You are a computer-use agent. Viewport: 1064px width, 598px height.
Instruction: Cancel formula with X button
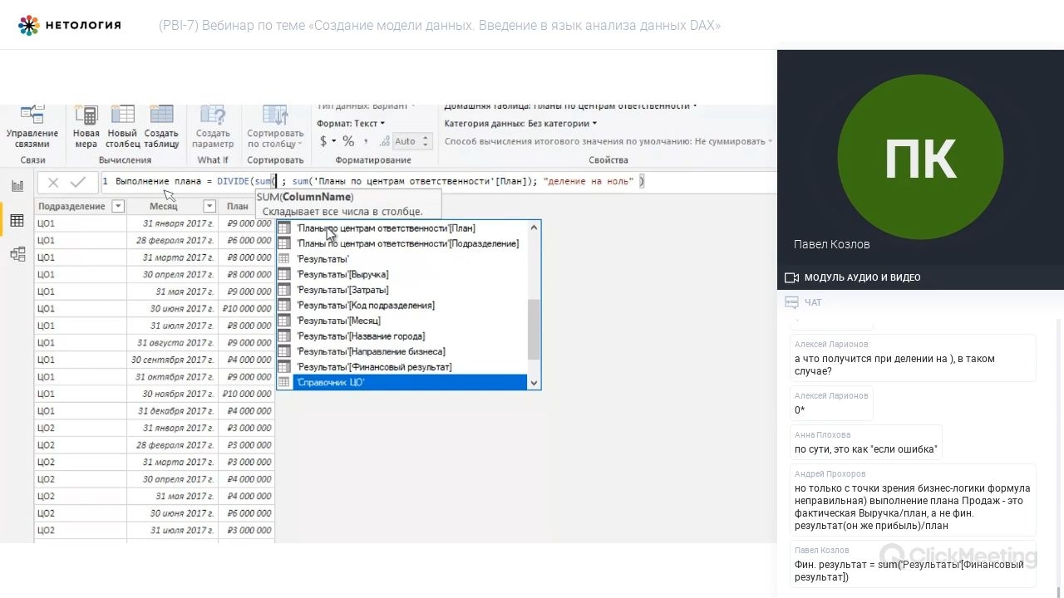[x=53, y=182]
